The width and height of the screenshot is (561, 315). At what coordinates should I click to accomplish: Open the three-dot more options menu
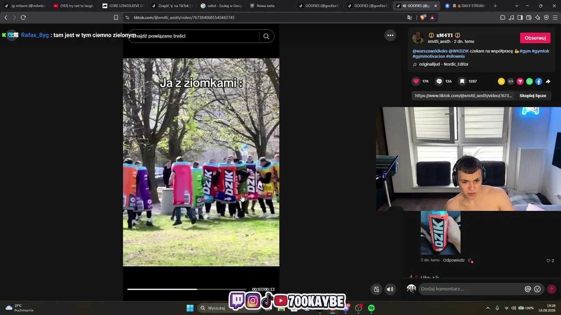(390, 35)
